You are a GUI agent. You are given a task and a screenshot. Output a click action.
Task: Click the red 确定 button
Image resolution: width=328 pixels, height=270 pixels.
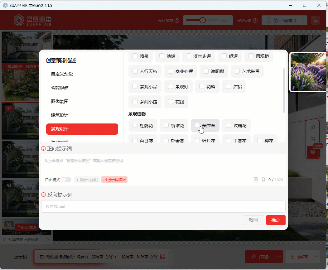click(x=276, y=220)
